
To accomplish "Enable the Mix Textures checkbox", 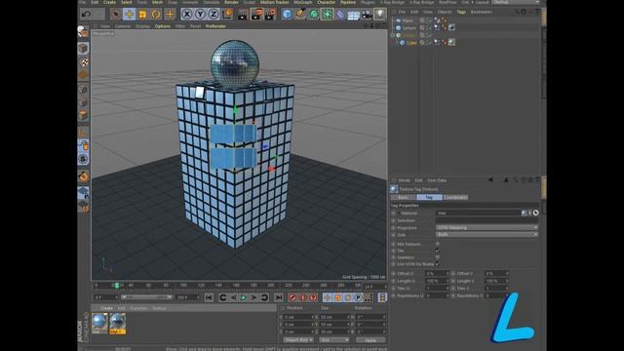I will (x=438, y=244).
